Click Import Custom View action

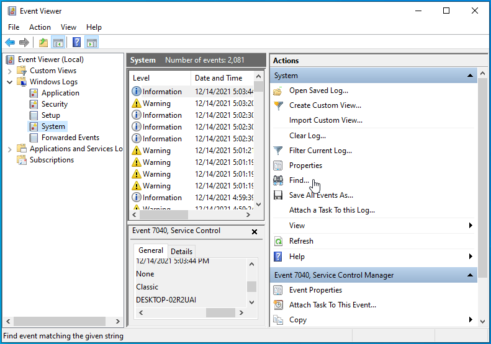326,120
